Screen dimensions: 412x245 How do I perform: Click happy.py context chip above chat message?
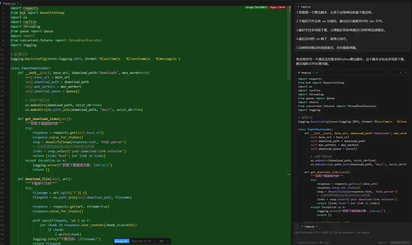coord(304,7)
